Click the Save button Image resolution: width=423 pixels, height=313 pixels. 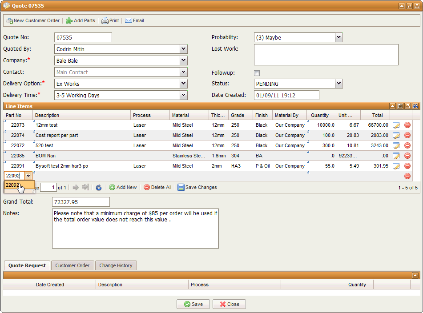coord(193,304)
